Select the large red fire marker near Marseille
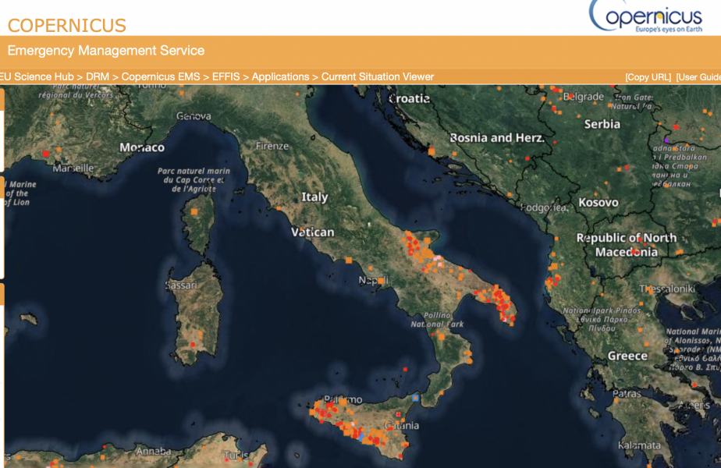Viewport: 721px width, 468px height. (x=45, y=154)
